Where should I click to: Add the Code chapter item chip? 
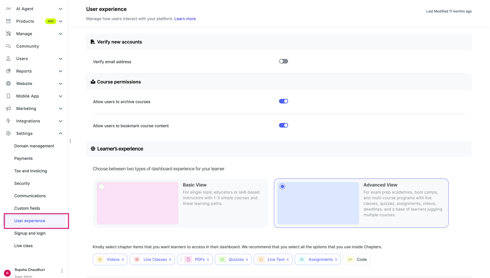pyautogui.click(x=357, y=260)
